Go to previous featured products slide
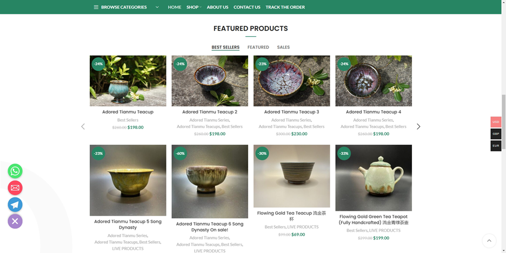Viewport: 506px width, 253px height. pyautogui.click(x=83, y=126)
